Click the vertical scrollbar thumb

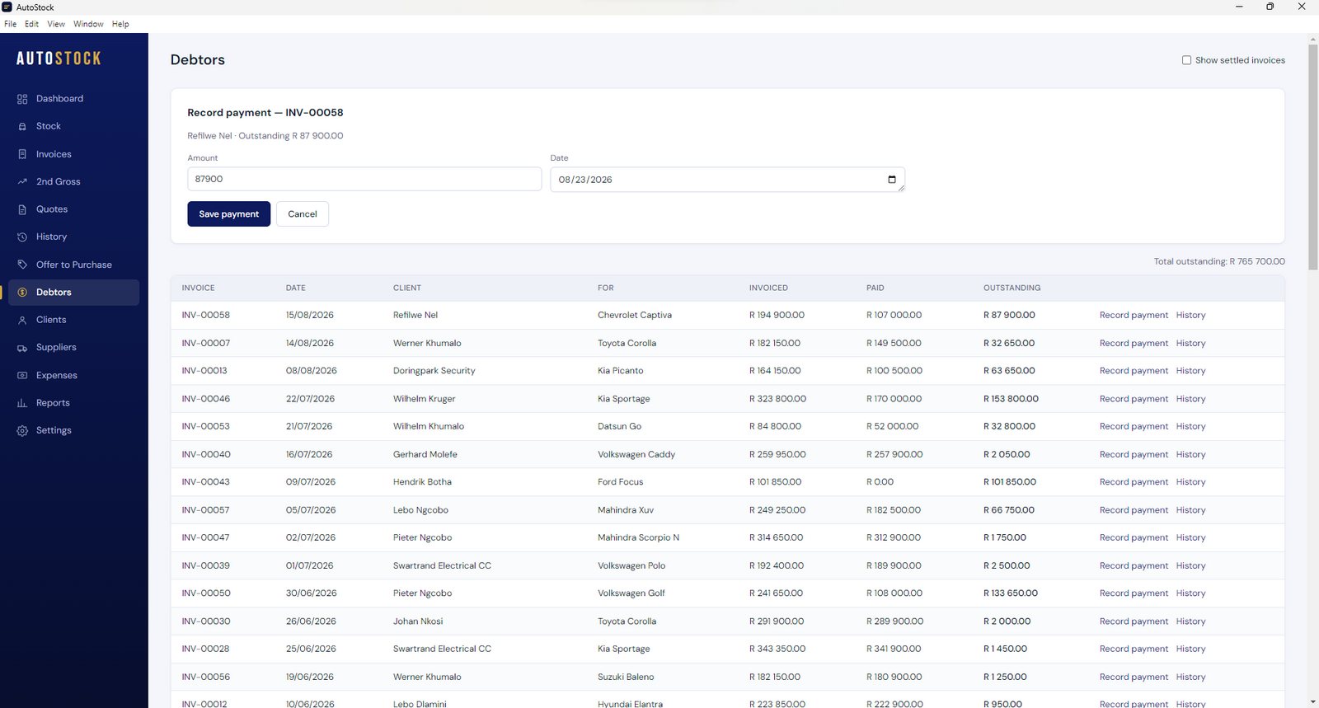(x=1312, y=157)
